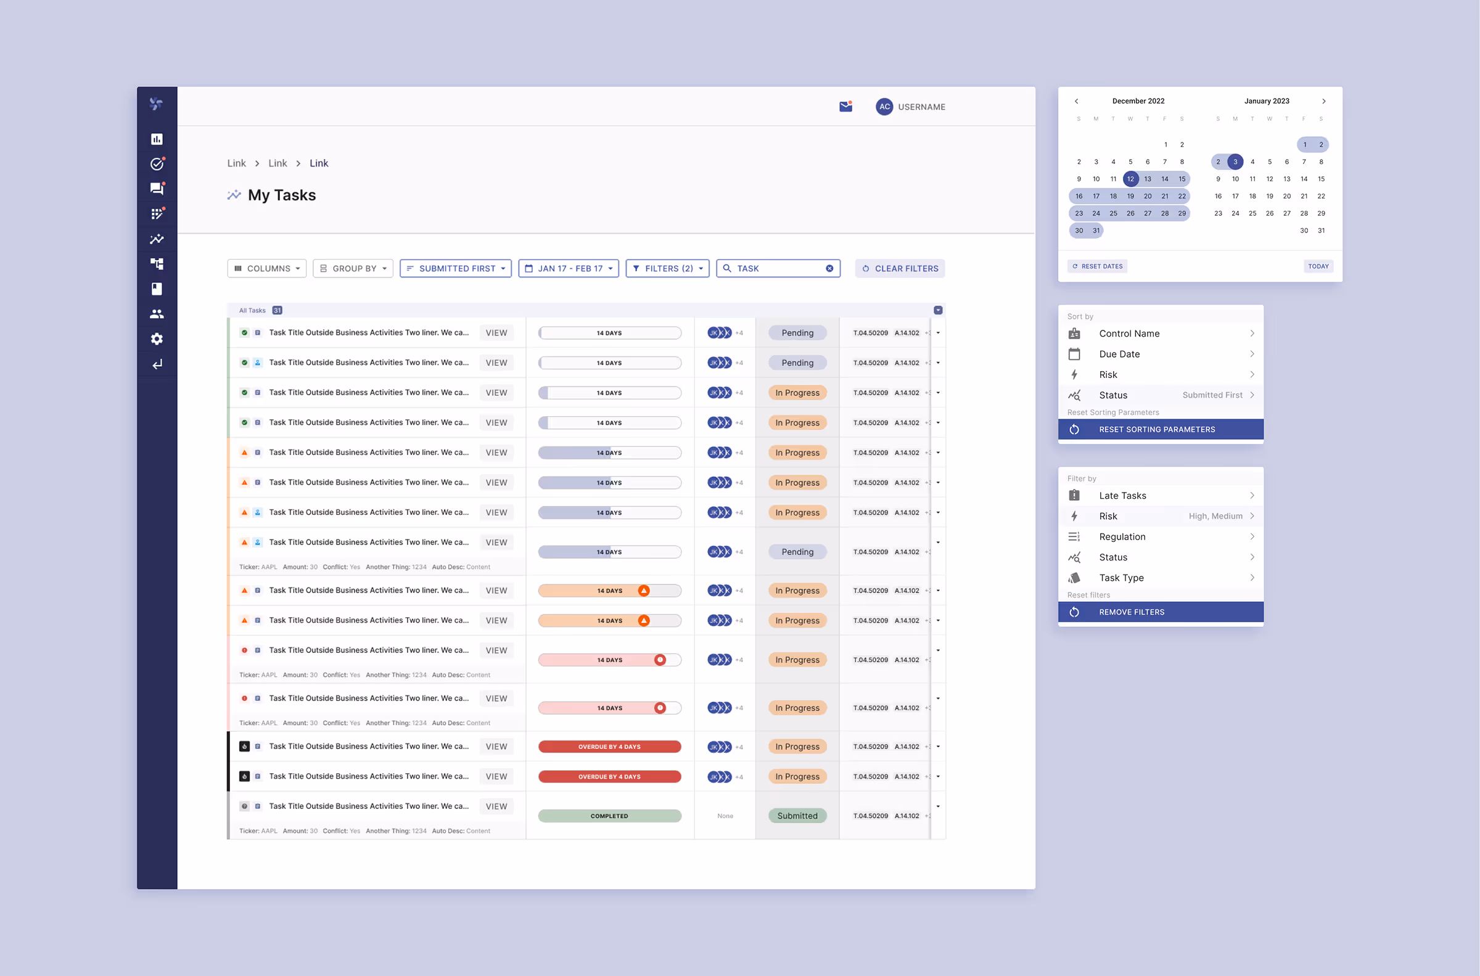The height and width of the screenshot is (976, 1480).
Task: Collapse the All Tasks group toggle
Action: [938, 310]
